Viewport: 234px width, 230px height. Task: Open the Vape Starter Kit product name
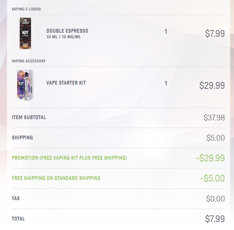click(x=66, y=83)
